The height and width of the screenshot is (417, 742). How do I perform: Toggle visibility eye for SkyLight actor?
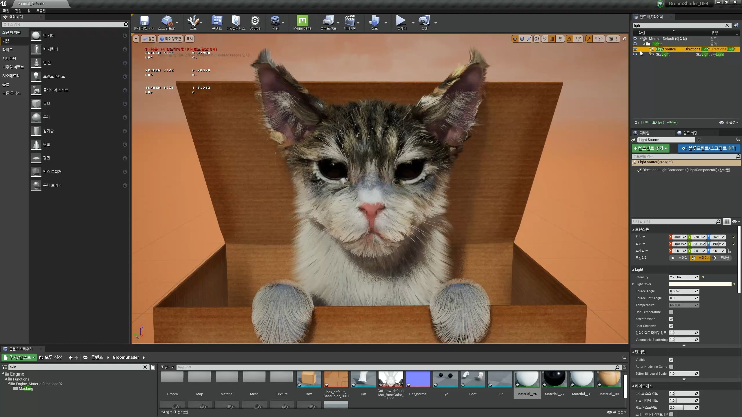635,54
